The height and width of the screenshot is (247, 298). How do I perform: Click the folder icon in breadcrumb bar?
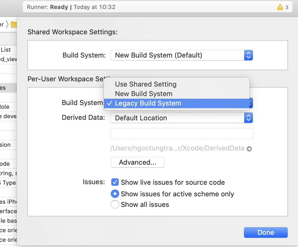tap(14, 25)
